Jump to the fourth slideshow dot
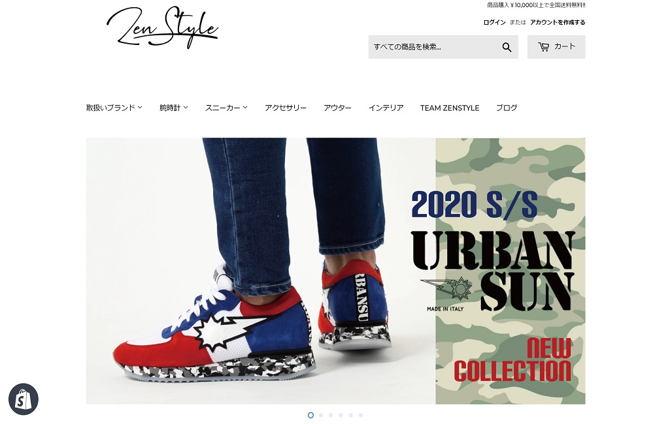This screenshot has height=424, width=670. click(x=341, y=415)
